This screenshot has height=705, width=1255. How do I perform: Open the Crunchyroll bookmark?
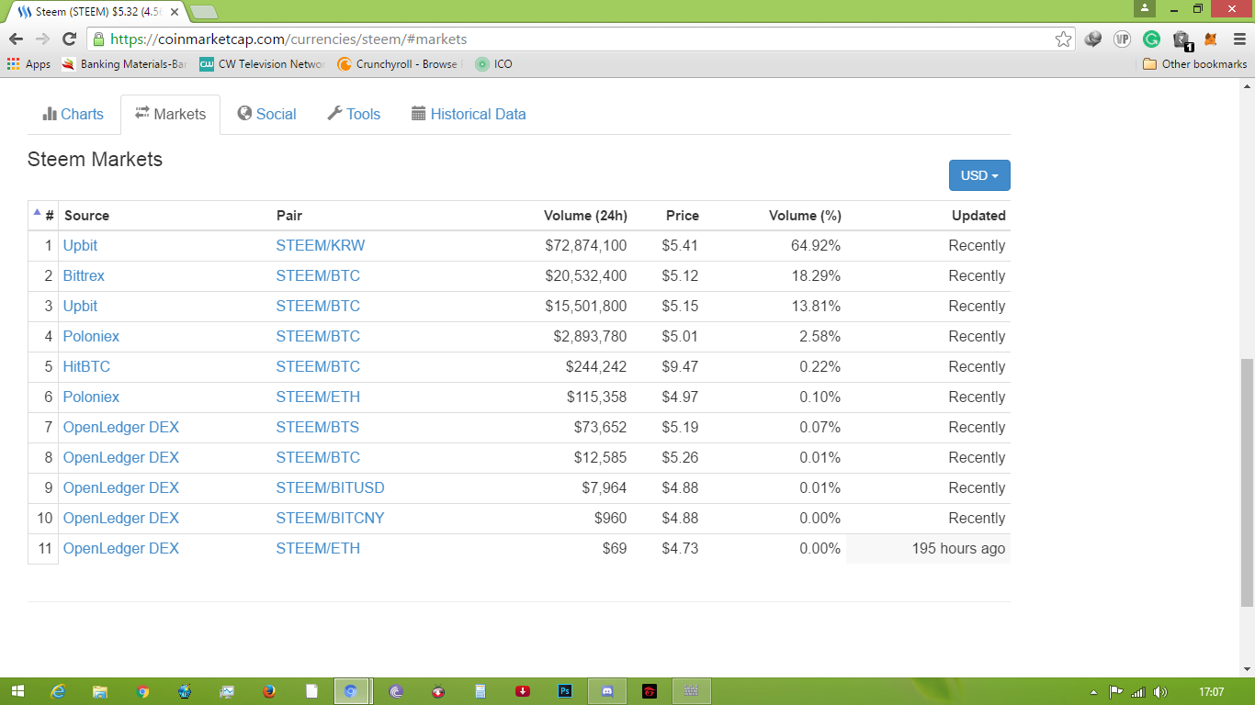click(x=398, y=64)
